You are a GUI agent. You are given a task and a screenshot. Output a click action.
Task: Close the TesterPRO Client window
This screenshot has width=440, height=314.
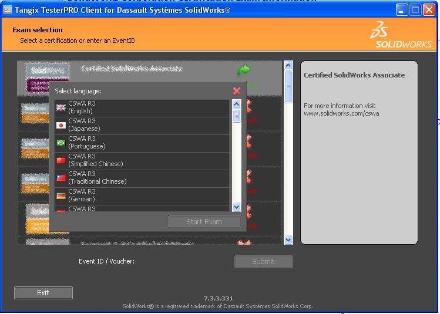pyautogui.click(x=429, y=10)
